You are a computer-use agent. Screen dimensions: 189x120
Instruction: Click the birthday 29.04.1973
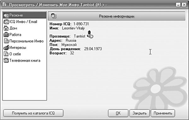pos(93,49)
